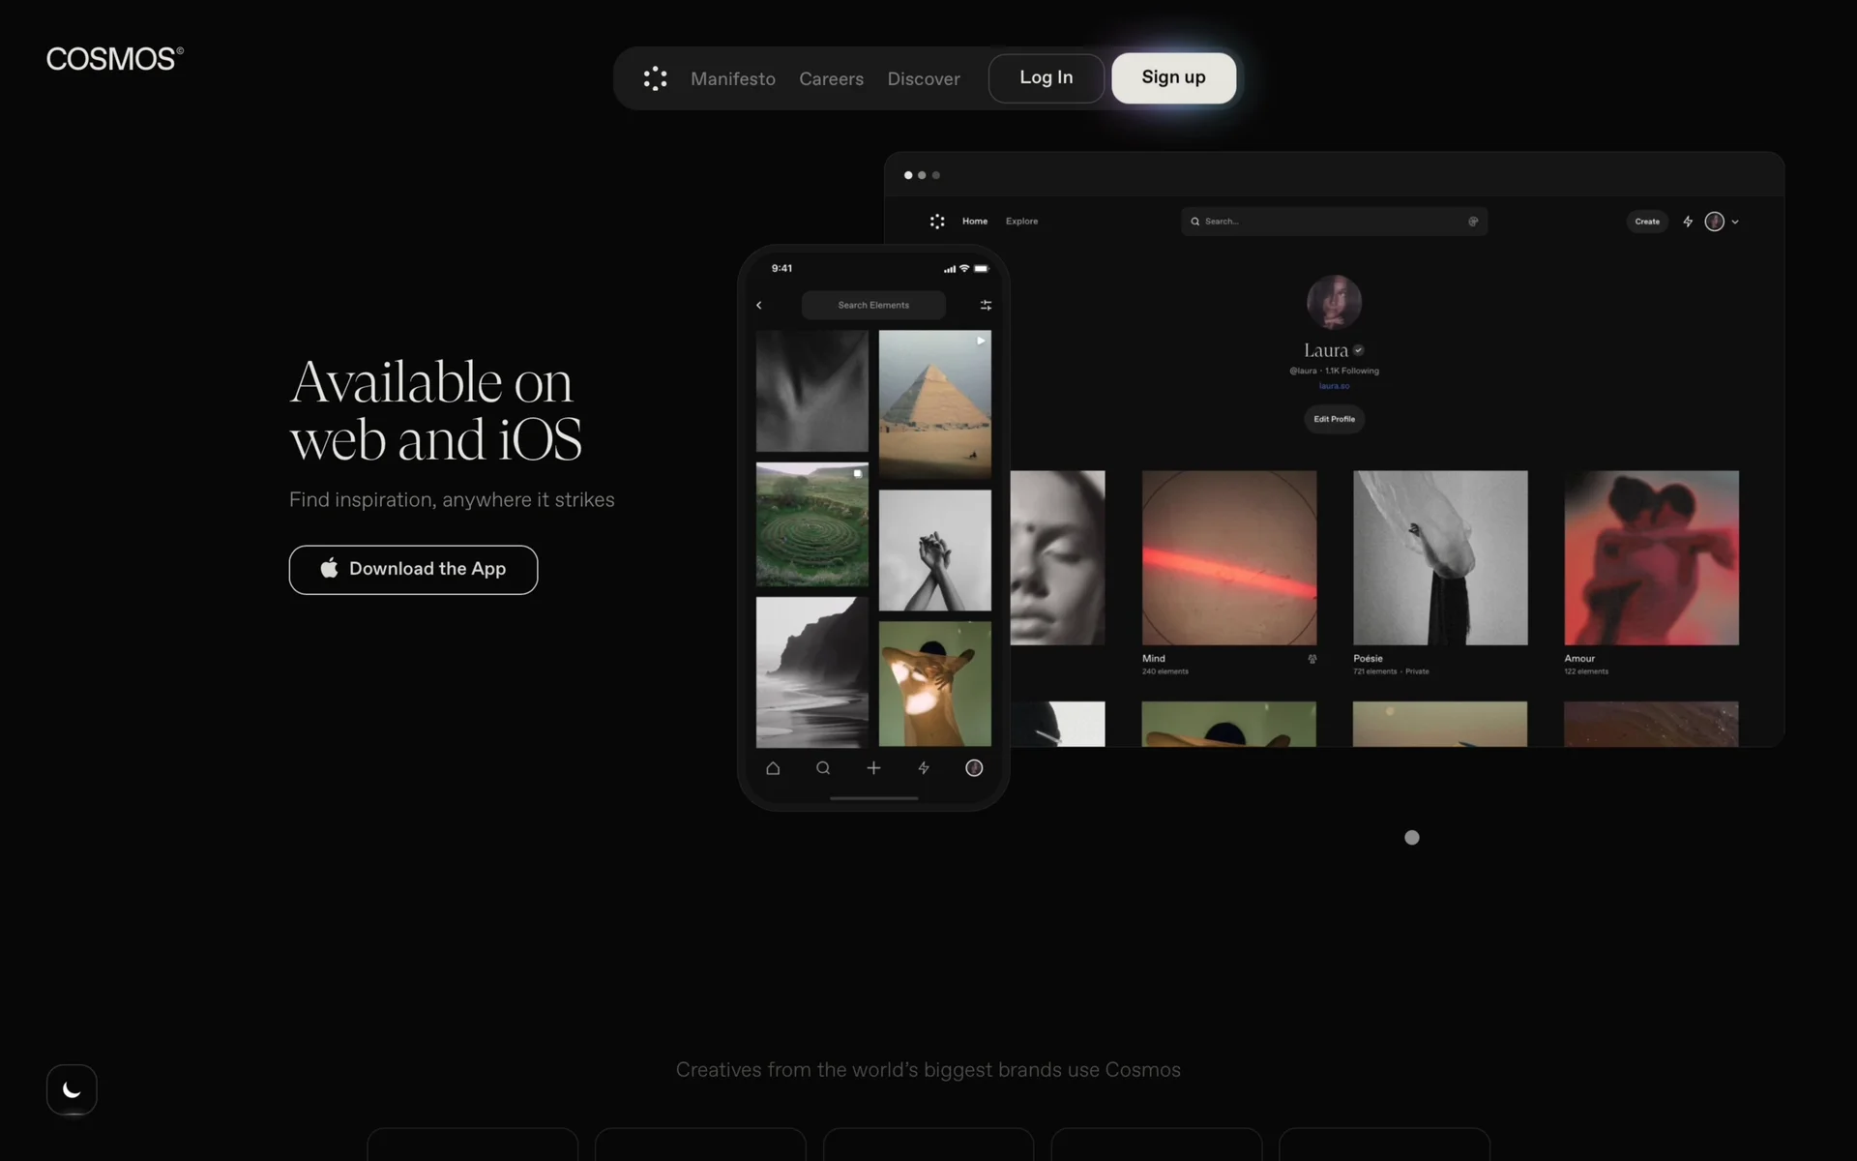Tap the lightning bolt in phone bottom bar
The image size is (1857, 1161).
[x=924, y=768]
